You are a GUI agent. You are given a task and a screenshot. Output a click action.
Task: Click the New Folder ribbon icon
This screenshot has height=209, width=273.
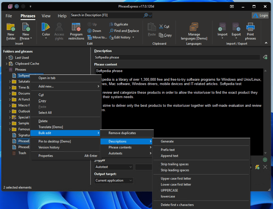(x=11, y=31)
